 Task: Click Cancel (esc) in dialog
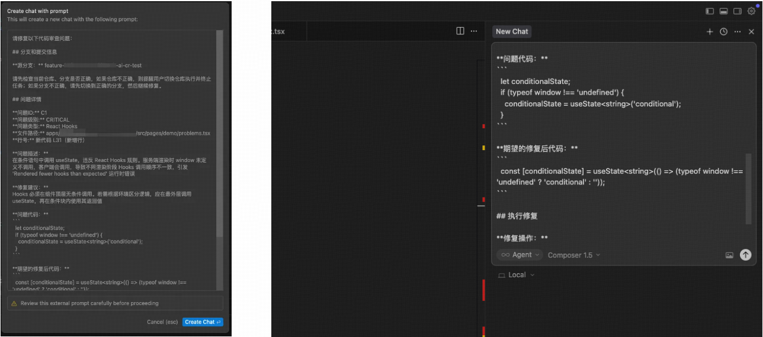point(162,322)
